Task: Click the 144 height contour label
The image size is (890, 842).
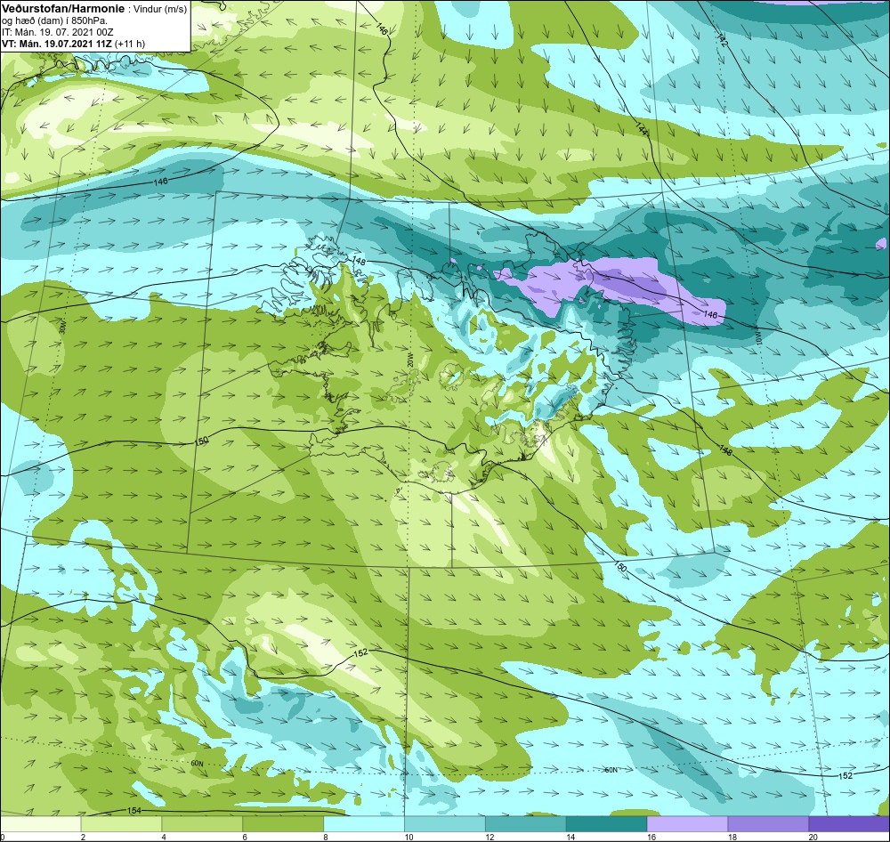Action: (642, 129)
